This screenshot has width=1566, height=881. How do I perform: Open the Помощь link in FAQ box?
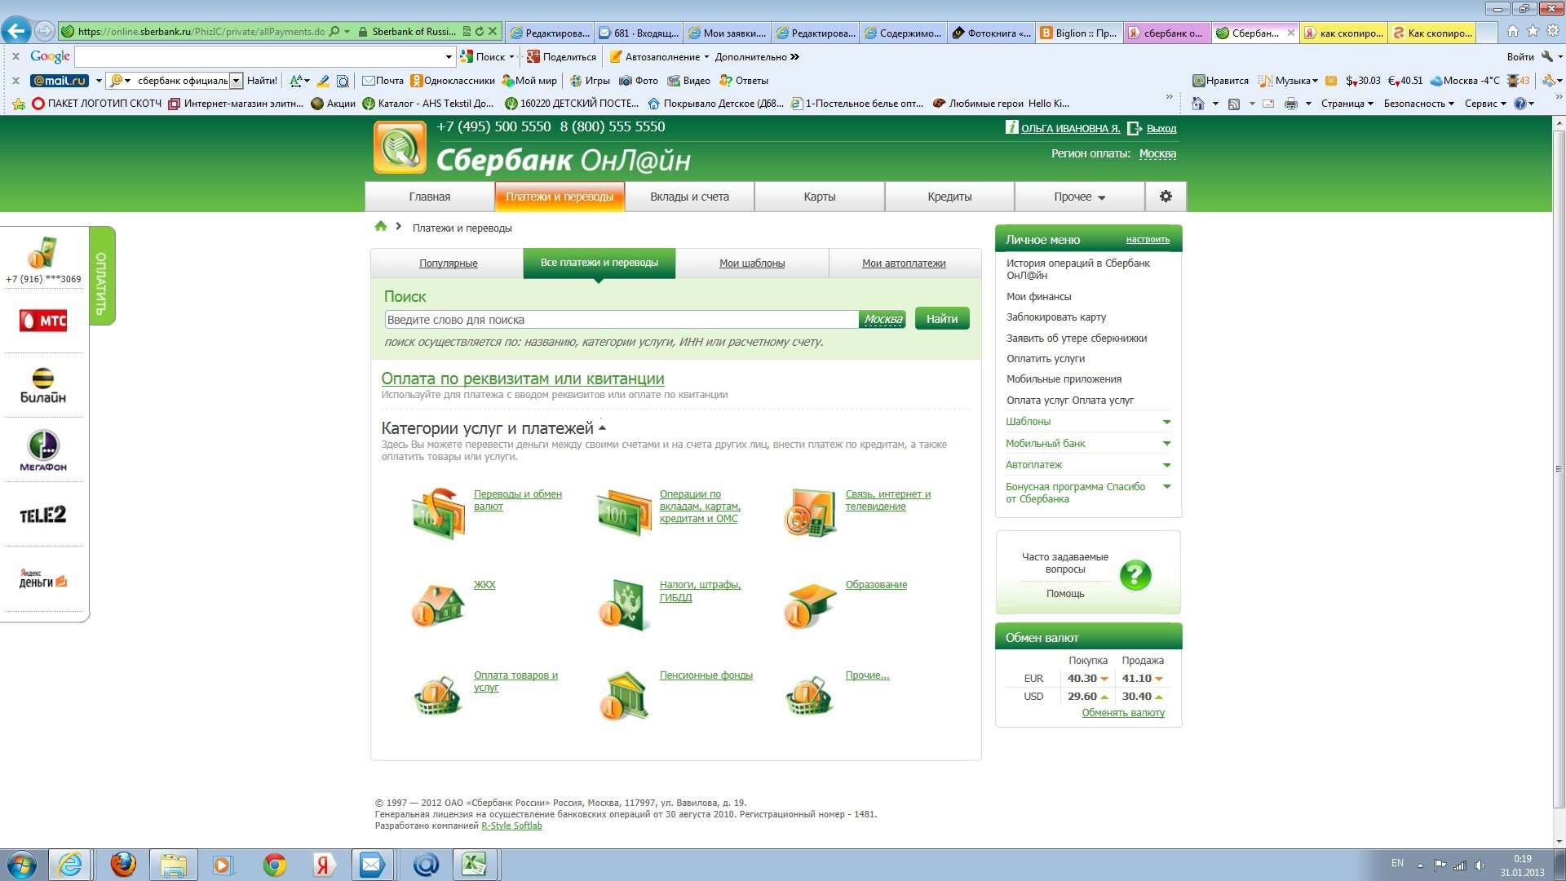tap(1065, 594)
